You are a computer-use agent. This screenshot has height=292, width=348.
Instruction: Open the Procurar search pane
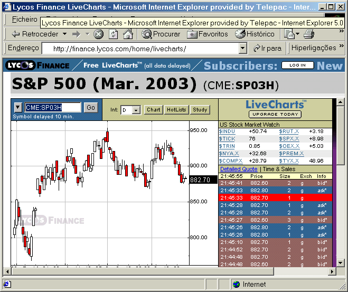pyautogui.click(x=161, y=34)
